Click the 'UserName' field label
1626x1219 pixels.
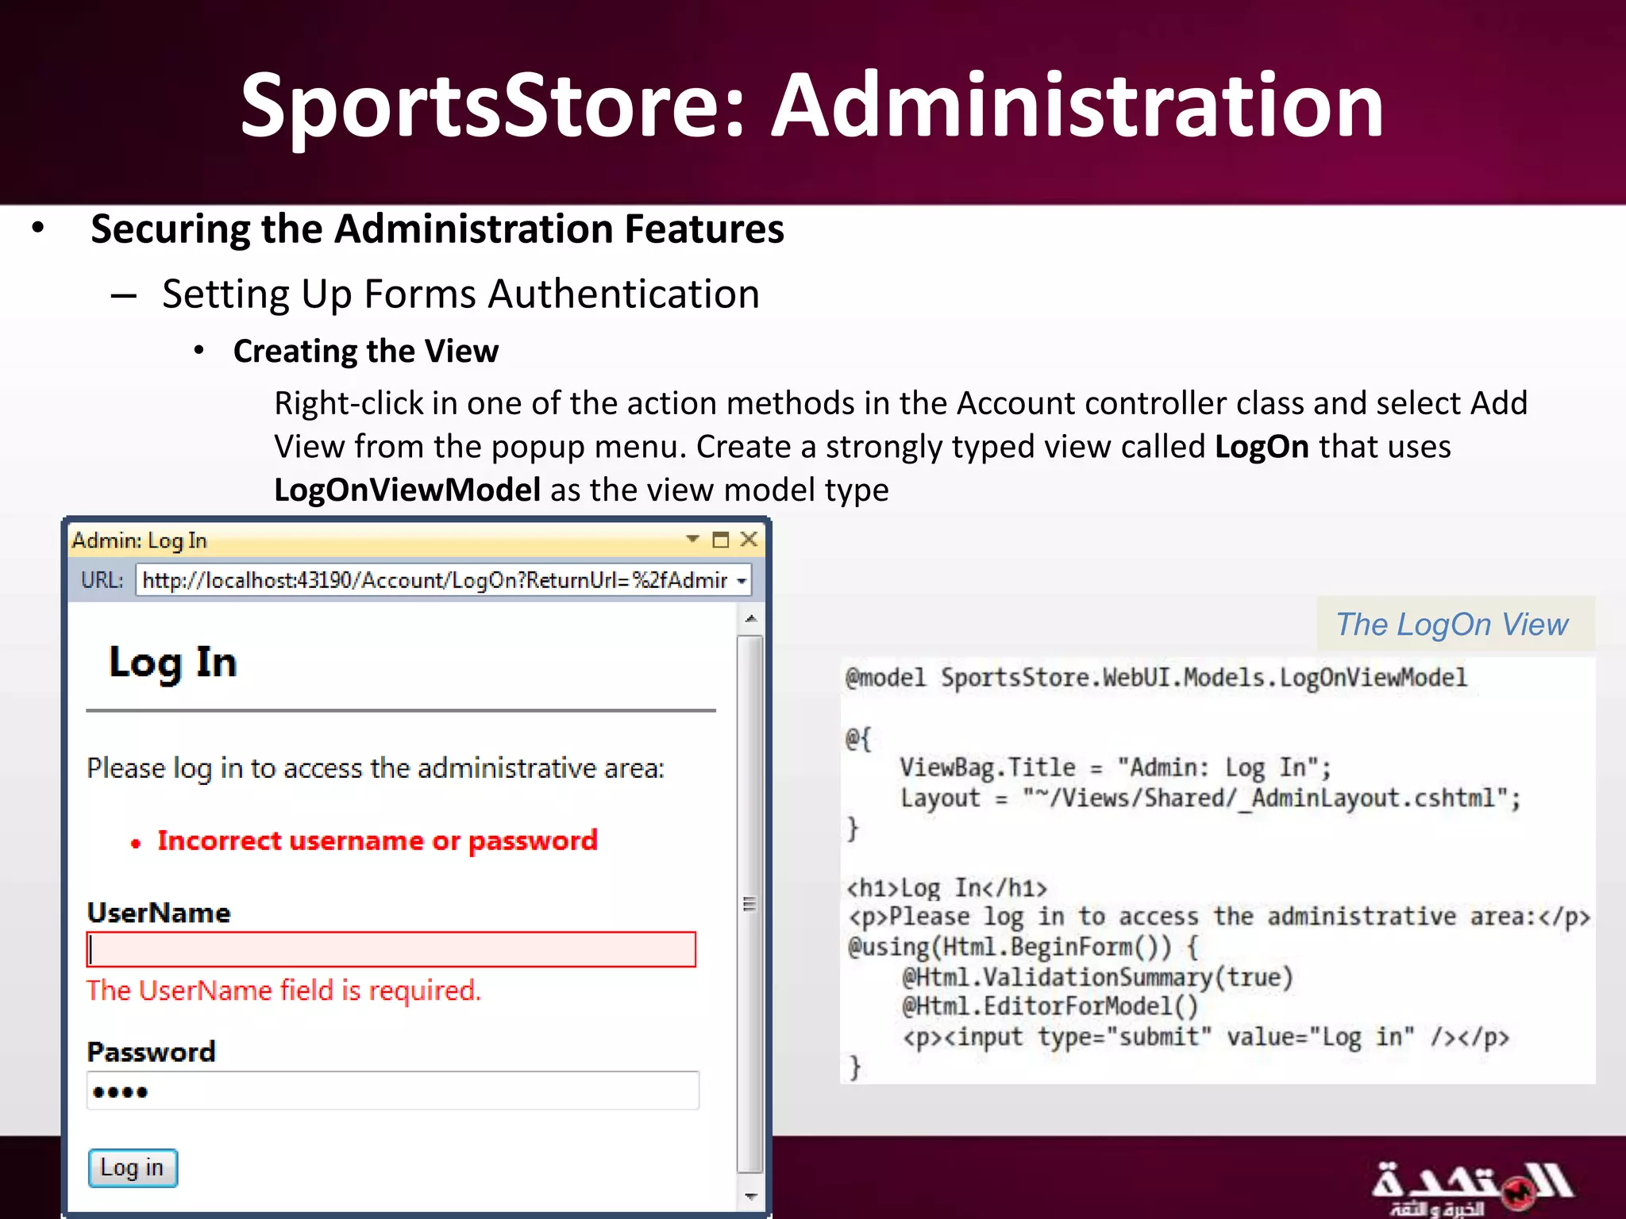[159, 913]
